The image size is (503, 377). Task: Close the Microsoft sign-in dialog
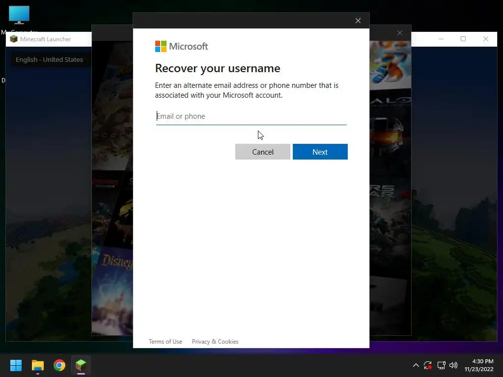pyautogui.click(x=358, y=21)
